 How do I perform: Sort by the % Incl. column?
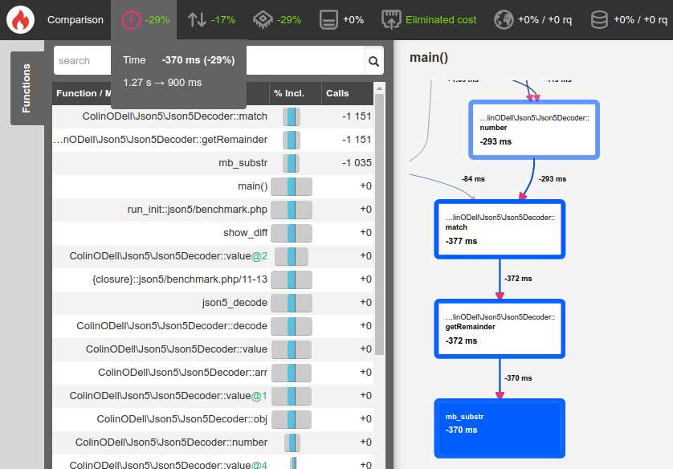tap(289, 93)
